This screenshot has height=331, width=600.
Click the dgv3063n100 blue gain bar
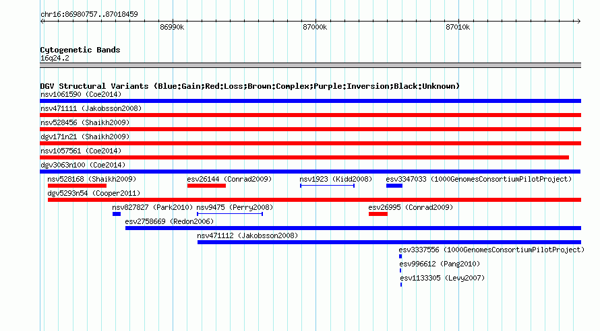pos(310,172)
